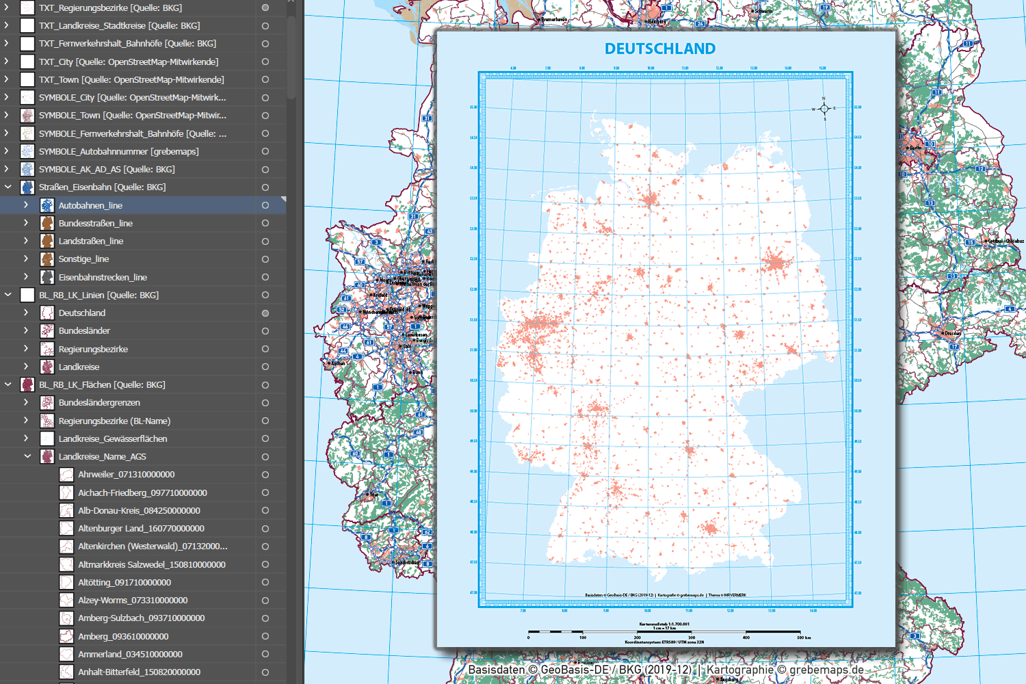
Task: Toggle the target circle for Deutschland layer
Action: coord(265,313)
